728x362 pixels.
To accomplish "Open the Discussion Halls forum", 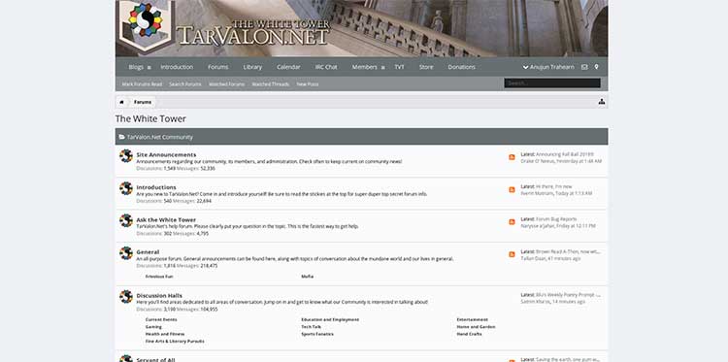I will coord(159,296).
